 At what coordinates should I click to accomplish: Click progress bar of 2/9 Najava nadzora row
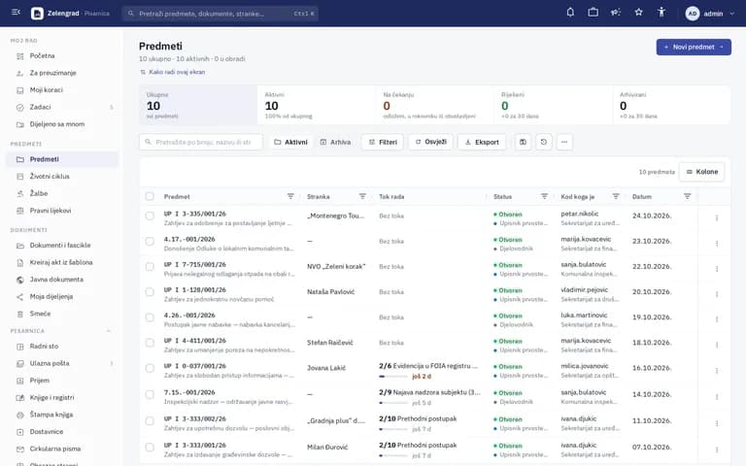[393, 403]
